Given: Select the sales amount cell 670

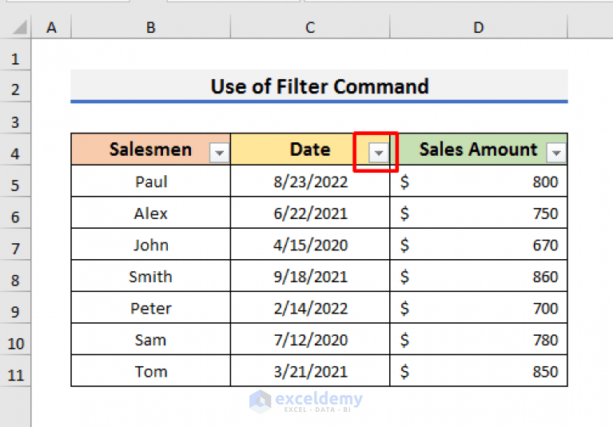Looking at the screenshot, I should point(479,245).
